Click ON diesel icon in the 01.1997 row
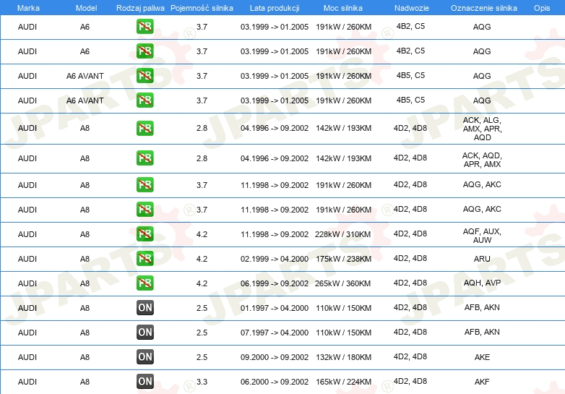 [x=145, y=308]
